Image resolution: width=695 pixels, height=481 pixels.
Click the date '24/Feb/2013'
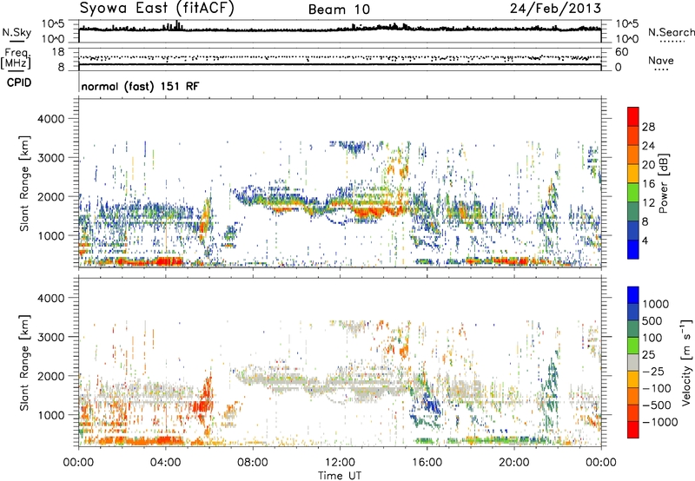555,8
